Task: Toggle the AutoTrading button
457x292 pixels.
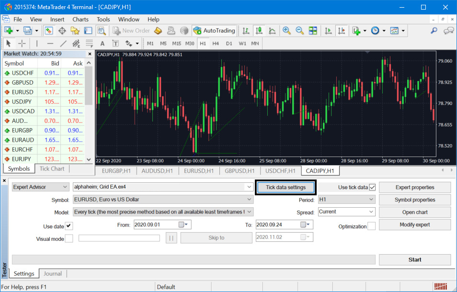Action: (x=214, y=31)
